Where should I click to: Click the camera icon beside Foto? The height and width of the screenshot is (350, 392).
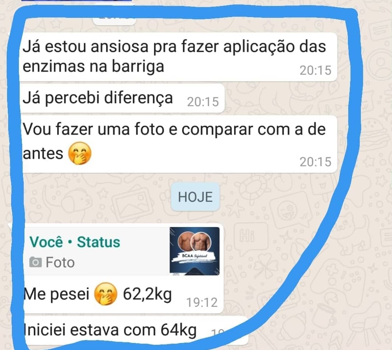click(x=36, y=262)
